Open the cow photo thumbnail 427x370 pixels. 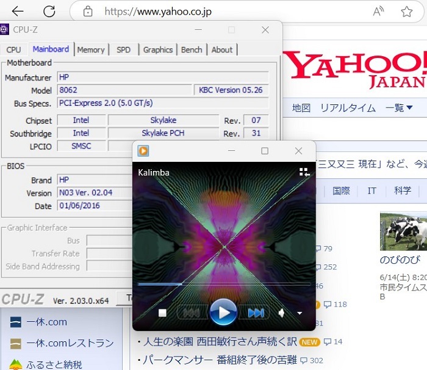pyautogui.click(x=404, y=231)
